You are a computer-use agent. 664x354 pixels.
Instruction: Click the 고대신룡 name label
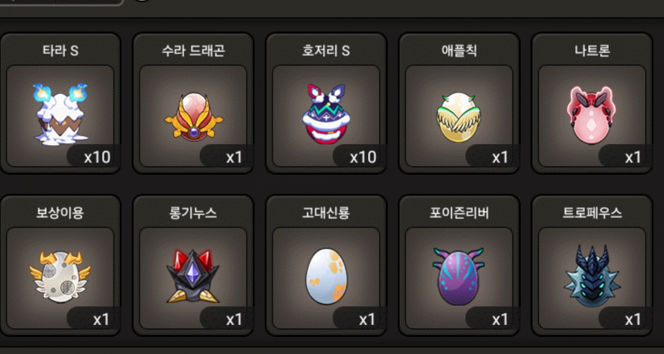326,213
